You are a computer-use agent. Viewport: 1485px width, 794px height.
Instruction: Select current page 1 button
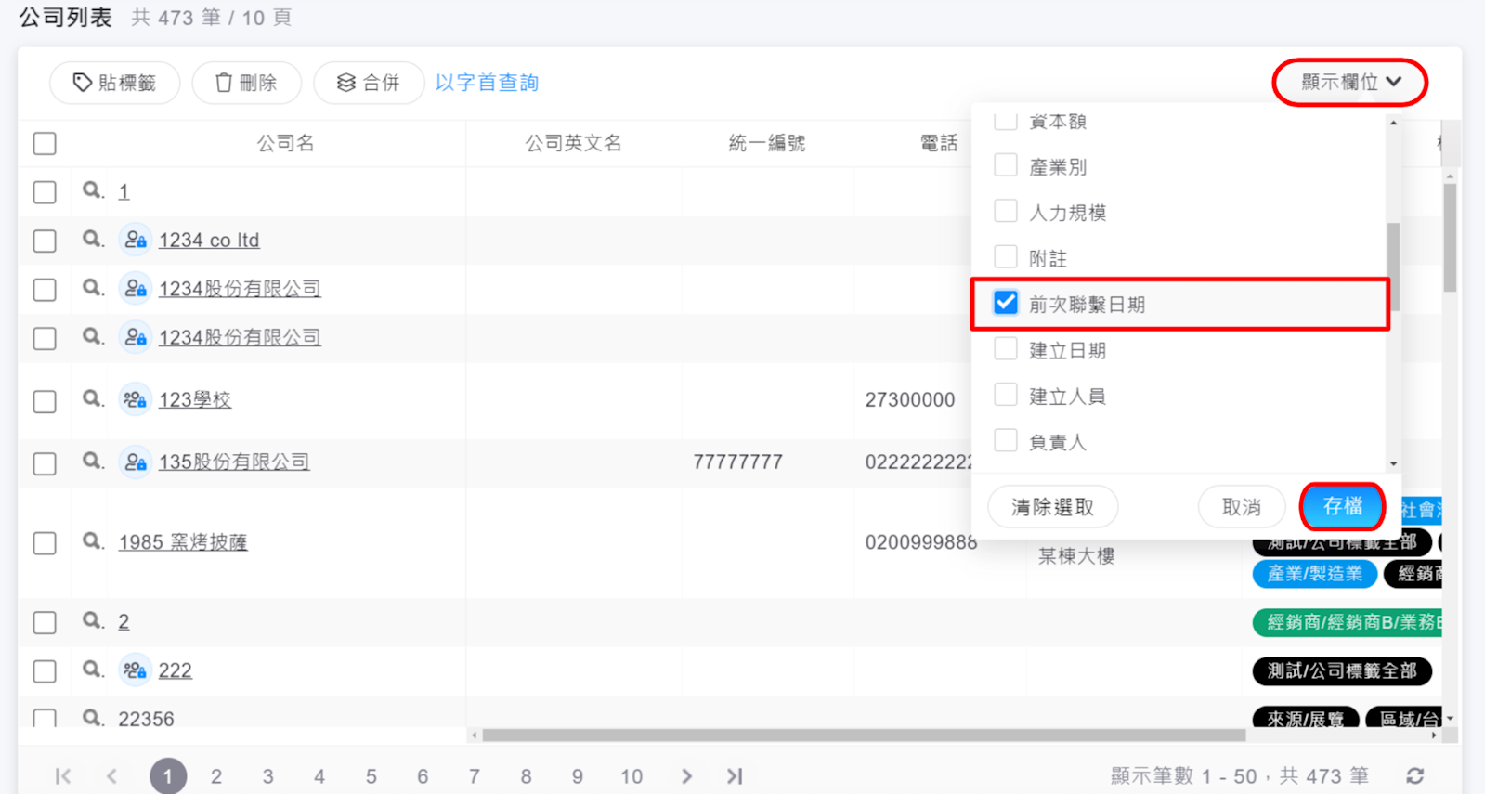[168, 776]
